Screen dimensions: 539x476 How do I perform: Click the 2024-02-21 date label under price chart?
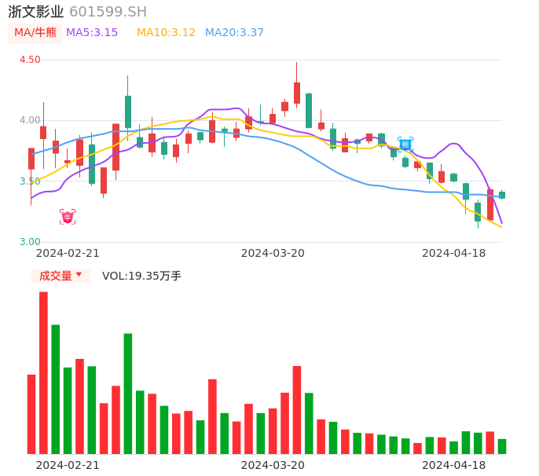pos(68,253)
